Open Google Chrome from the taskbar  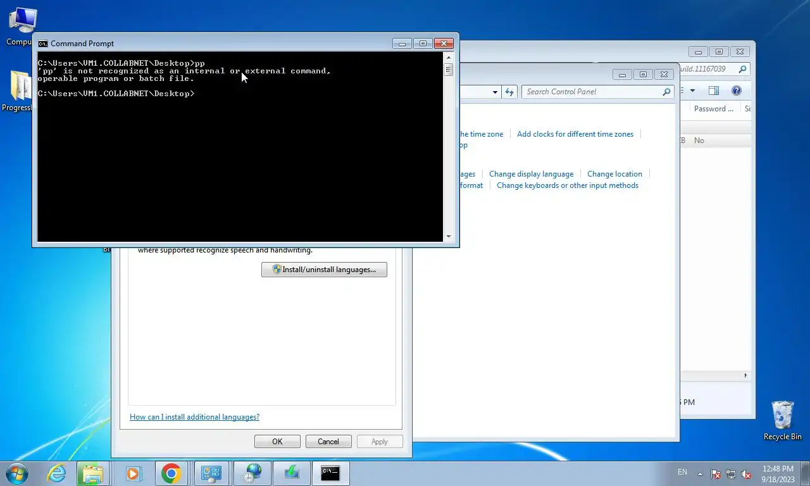click(171, 473)
